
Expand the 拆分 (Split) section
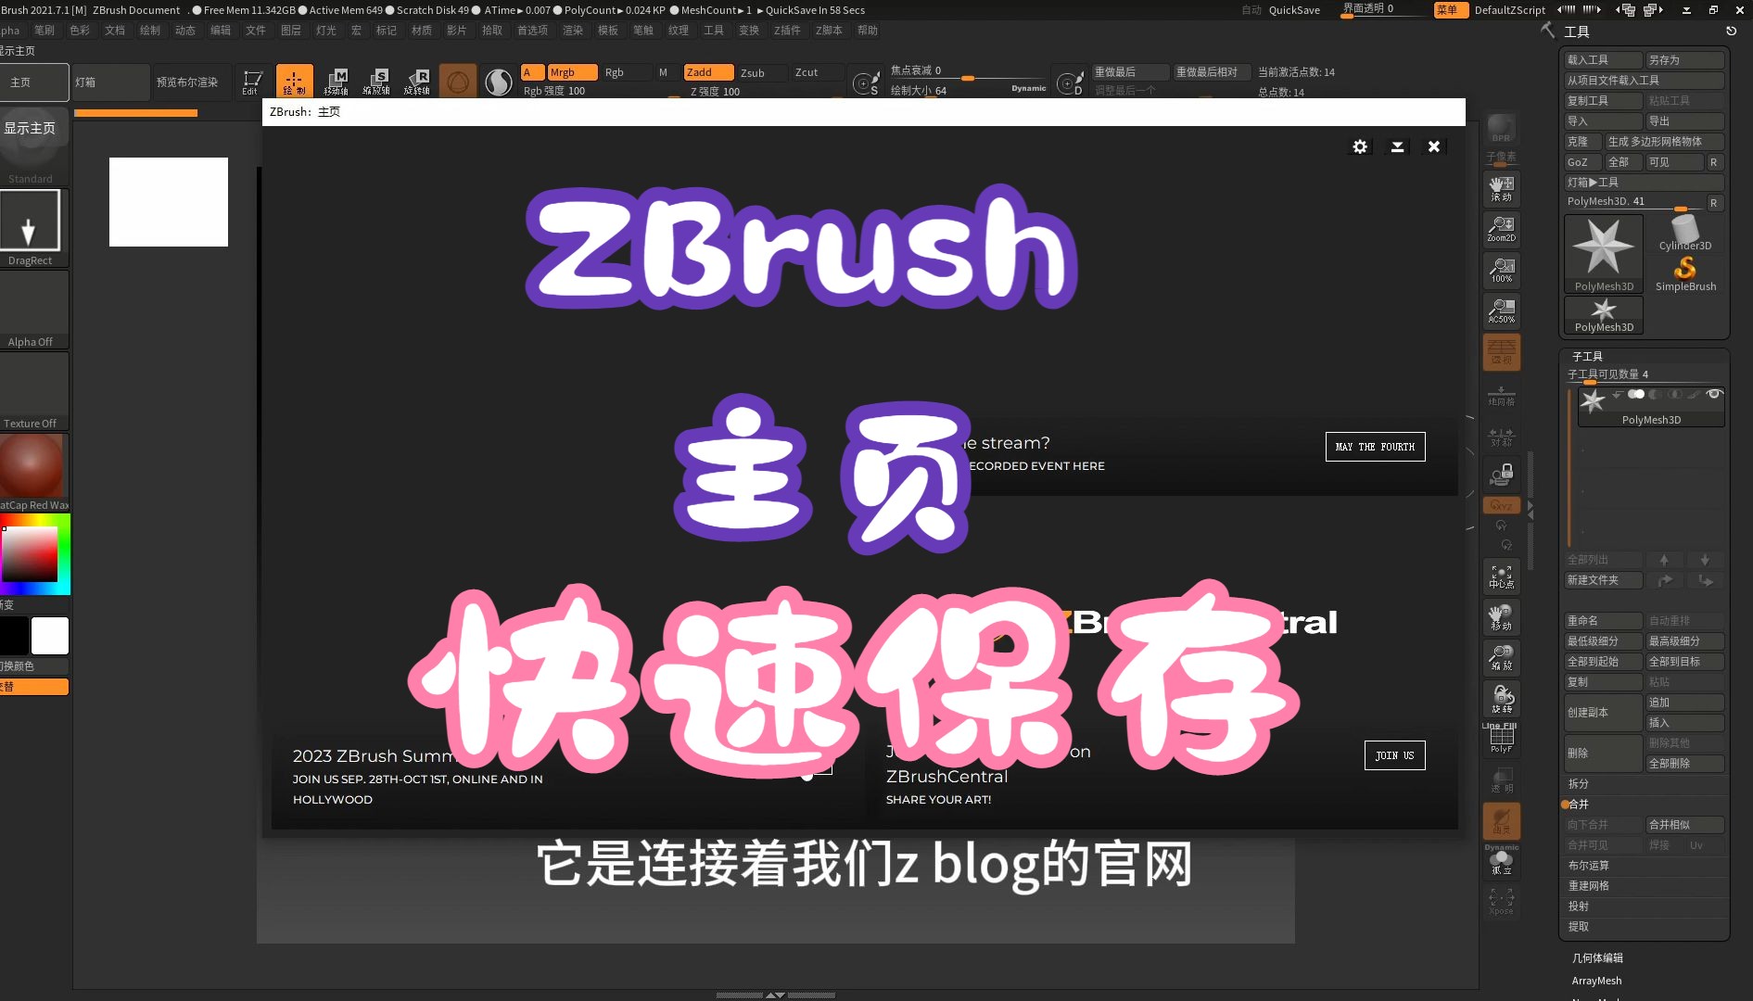pyautogui.click(x=1579, y=784)
